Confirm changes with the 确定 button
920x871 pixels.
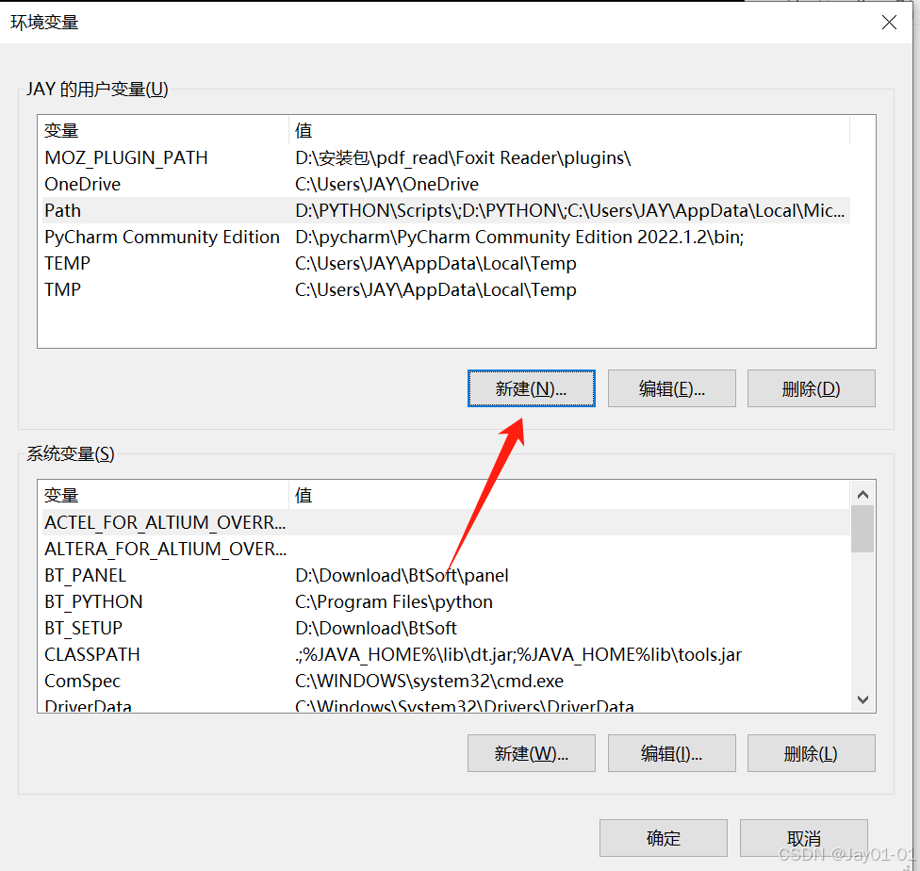click(x=663, y=837)
